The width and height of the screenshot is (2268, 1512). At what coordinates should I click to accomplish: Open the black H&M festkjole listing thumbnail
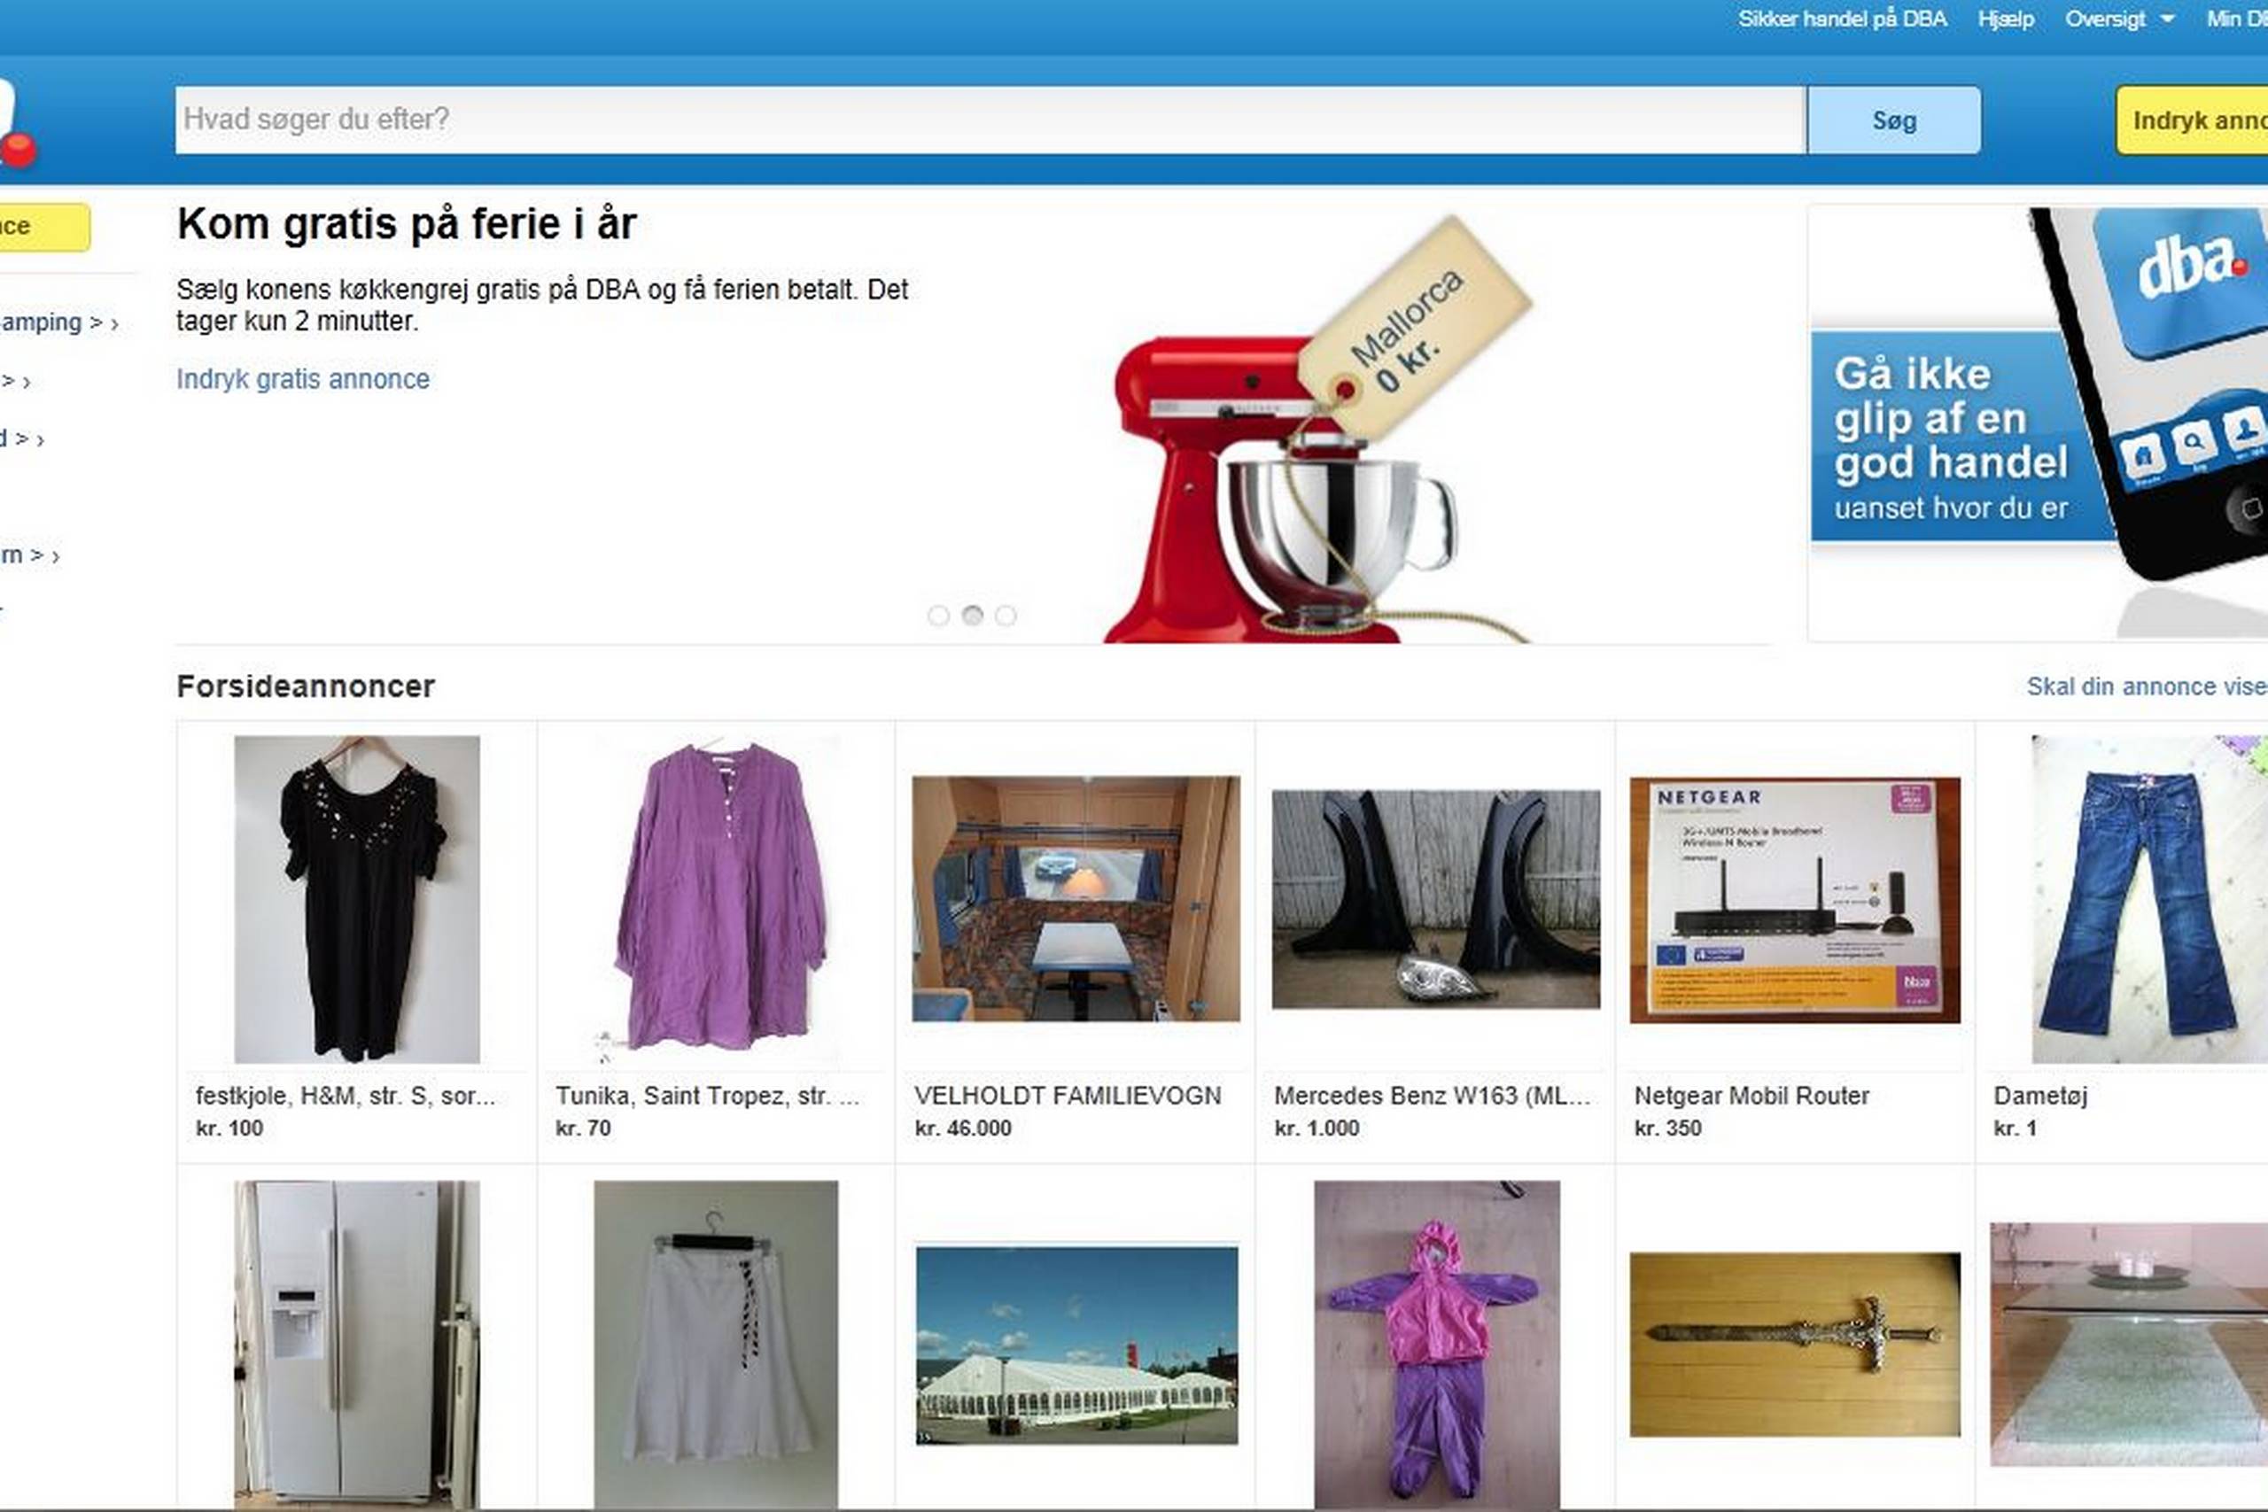point(357,899)
